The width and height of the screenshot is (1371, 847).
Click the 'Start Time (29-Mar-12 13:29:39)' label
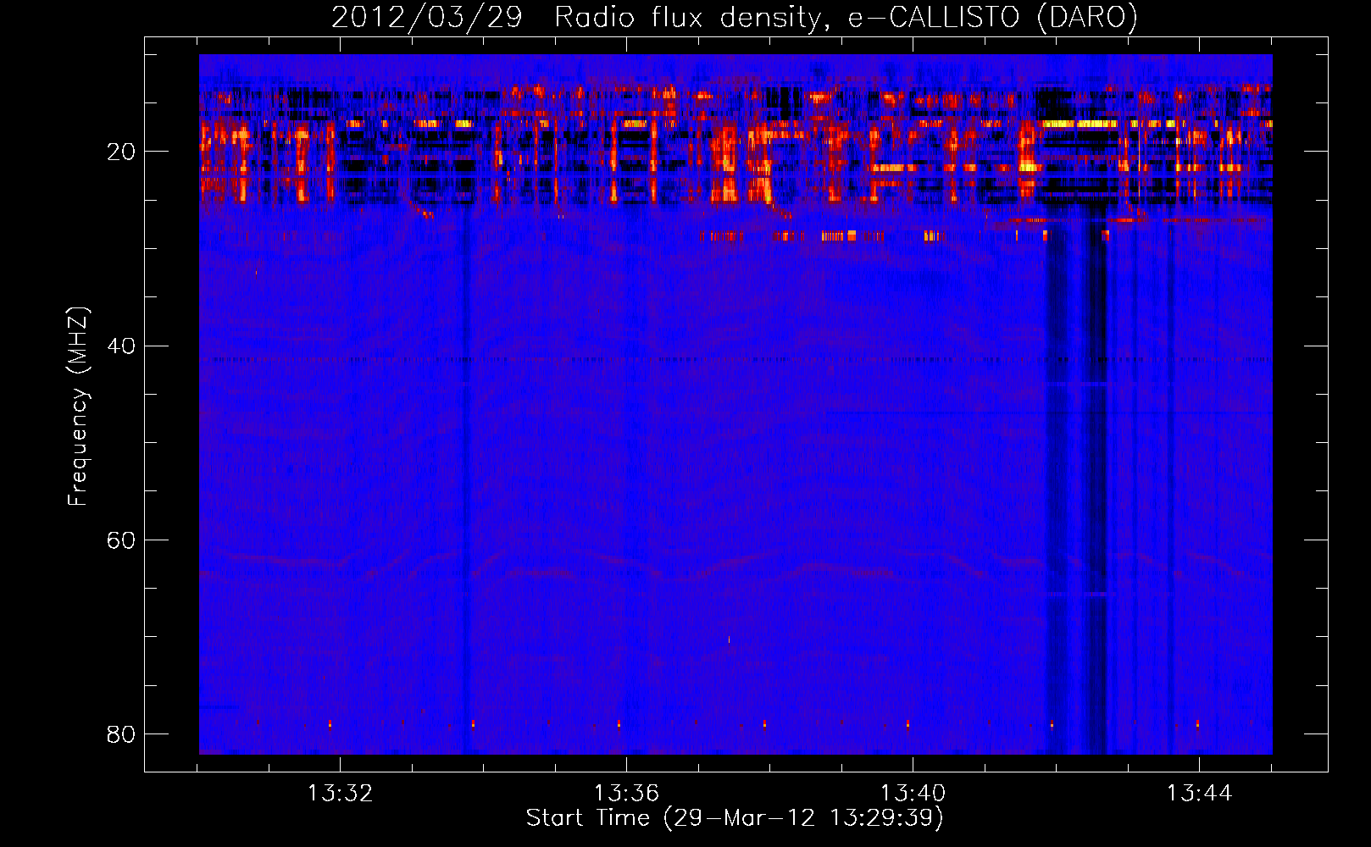735,817
